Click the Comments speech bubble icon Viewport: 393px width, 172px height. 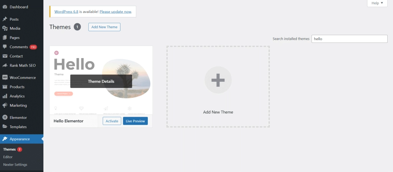5,47
